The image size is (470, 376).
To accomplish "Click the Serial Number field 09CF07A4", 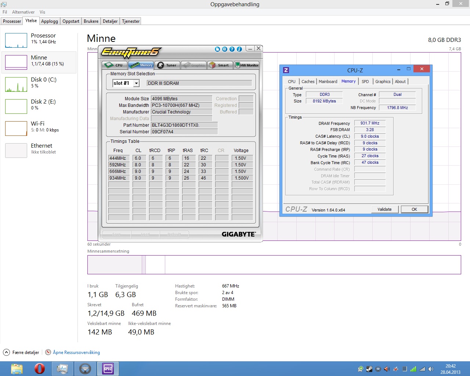I will 184,132.
